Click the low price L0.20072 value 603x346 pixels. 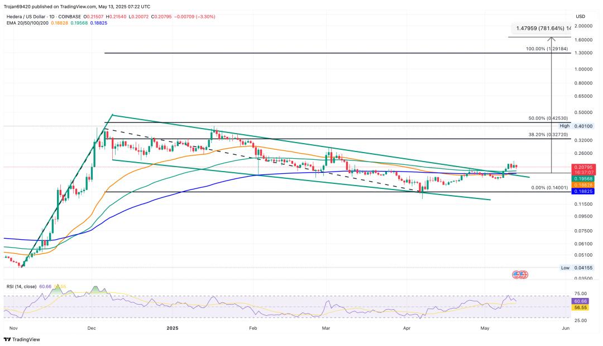pyautogui.click(x=139, y=17)
